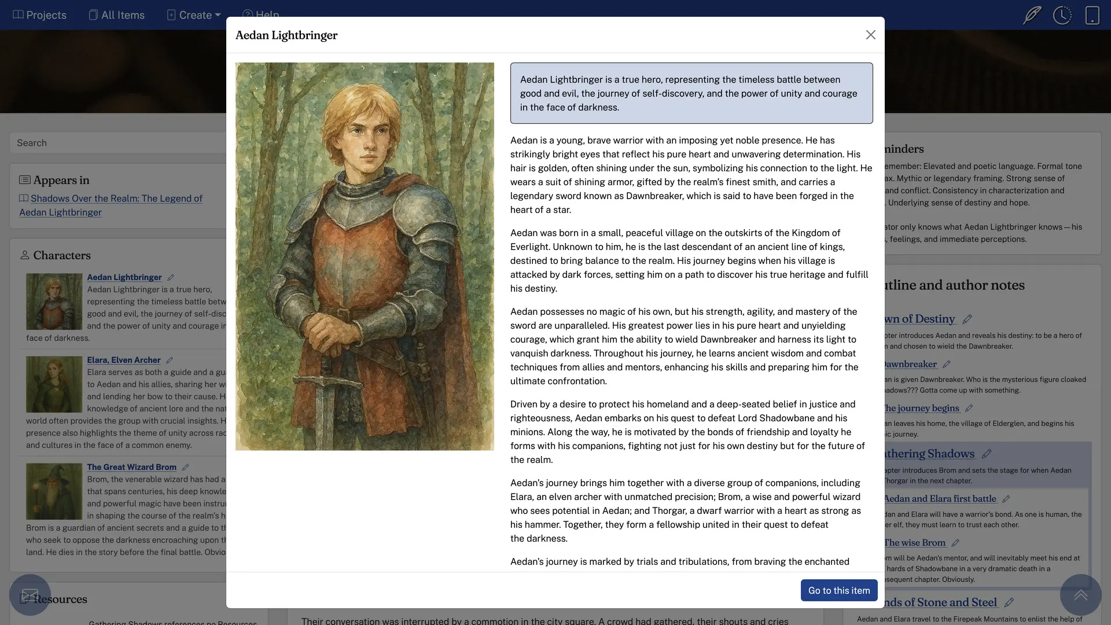Click the envelope message button
The height and width of the screenshot is (625, 1111).
tap(30, 595)
